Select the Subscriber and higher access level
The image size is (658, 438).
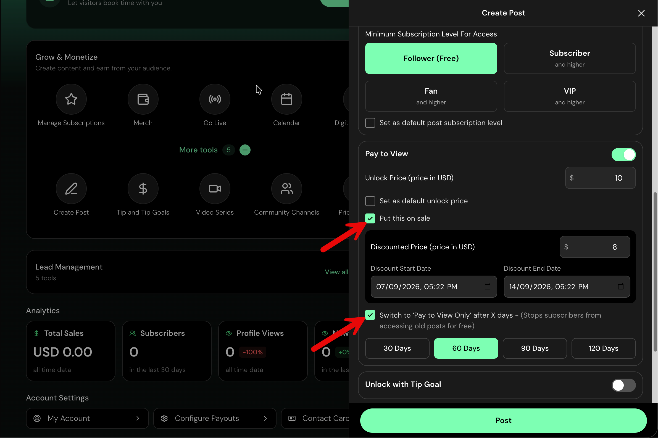(x=569, y=58)
